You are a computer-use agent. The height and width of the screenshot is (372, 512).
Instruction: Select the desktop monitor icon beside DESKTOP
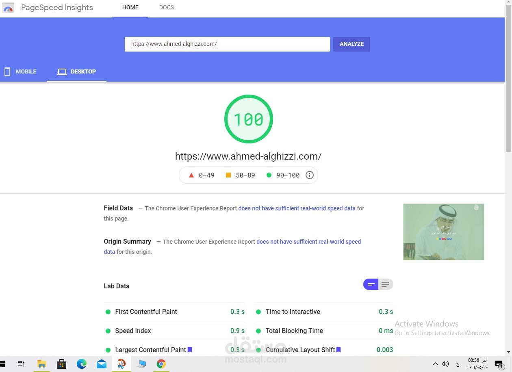pos(62,71)
